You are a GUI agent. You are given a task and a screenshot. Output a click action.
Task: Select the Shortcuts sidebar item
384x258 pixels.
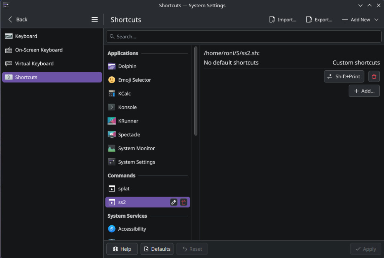pos(52,77)
